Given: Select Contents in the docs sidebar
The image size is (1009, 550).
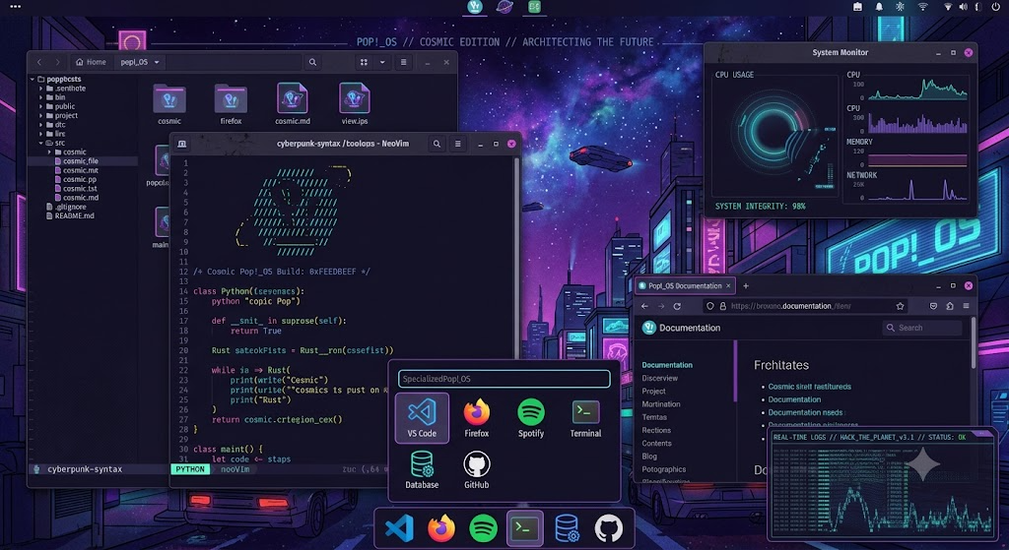Looking at the screenshot, I should [656, 444].
